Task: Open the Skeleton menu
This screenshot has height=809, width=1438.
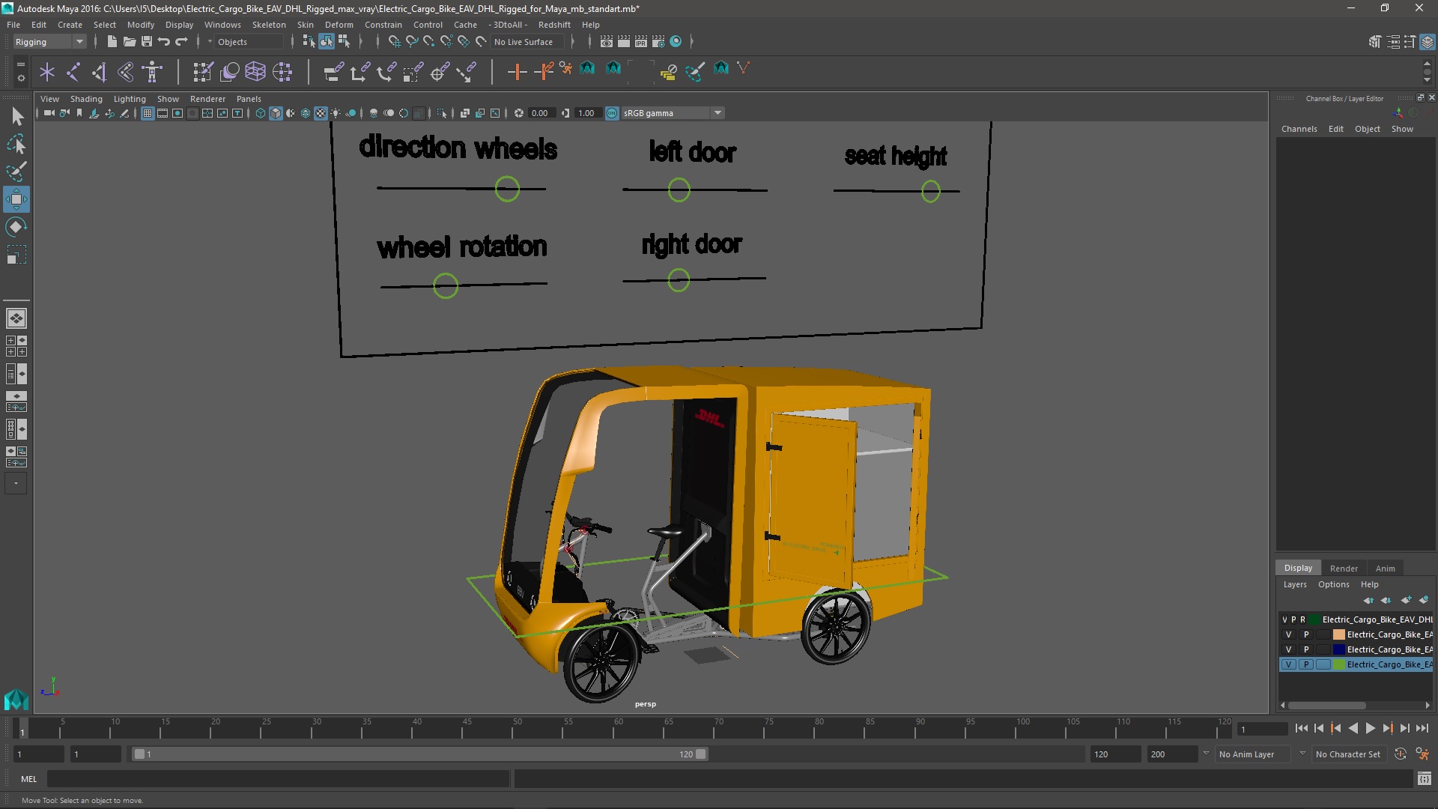Action: (269, 25)
